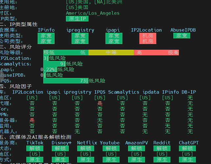Screen dimensions: 211x164
Task: Click the Reddit service provider header
Action: [x=162, y=143]
